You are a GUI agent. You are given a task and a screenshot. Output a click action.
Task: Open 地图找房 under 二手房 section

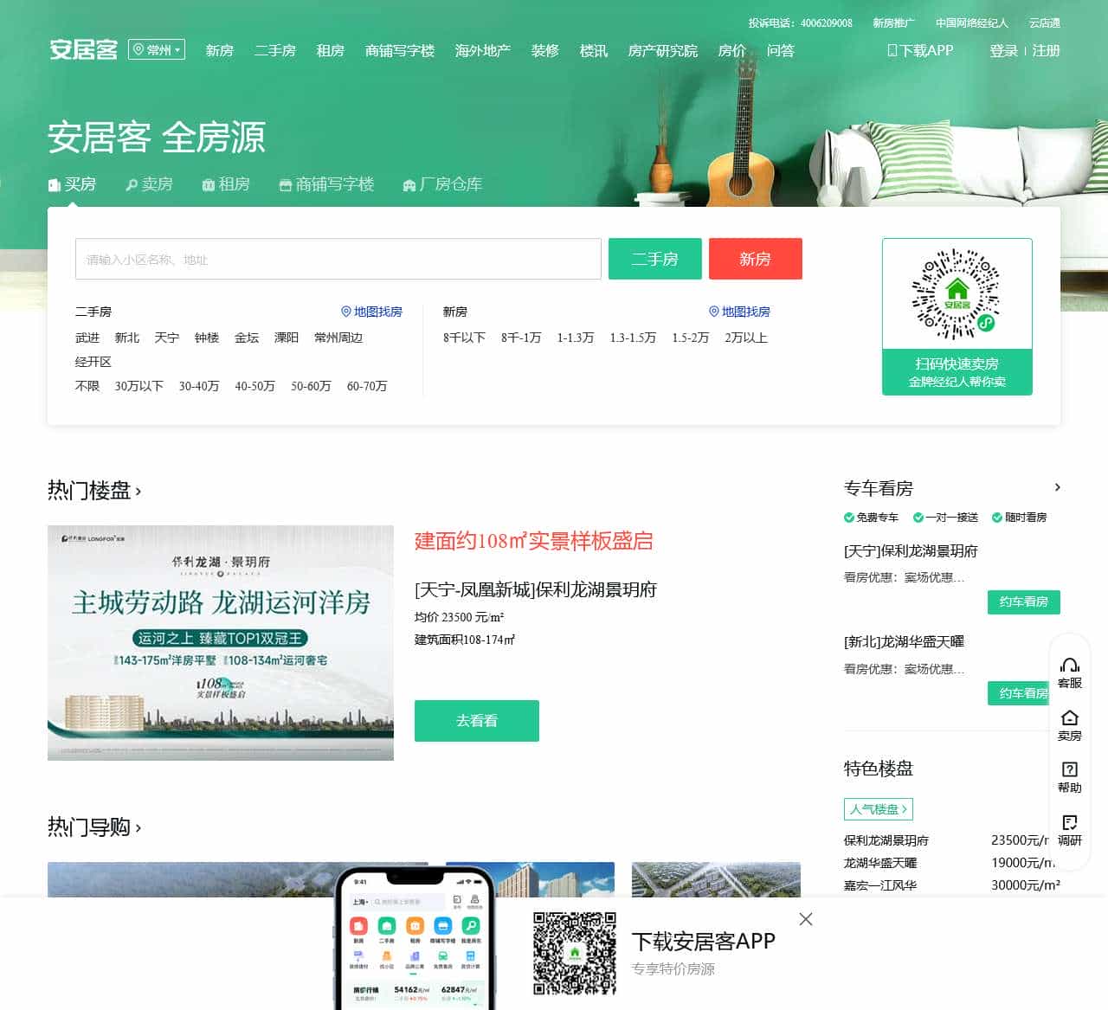tap(371, 312)
